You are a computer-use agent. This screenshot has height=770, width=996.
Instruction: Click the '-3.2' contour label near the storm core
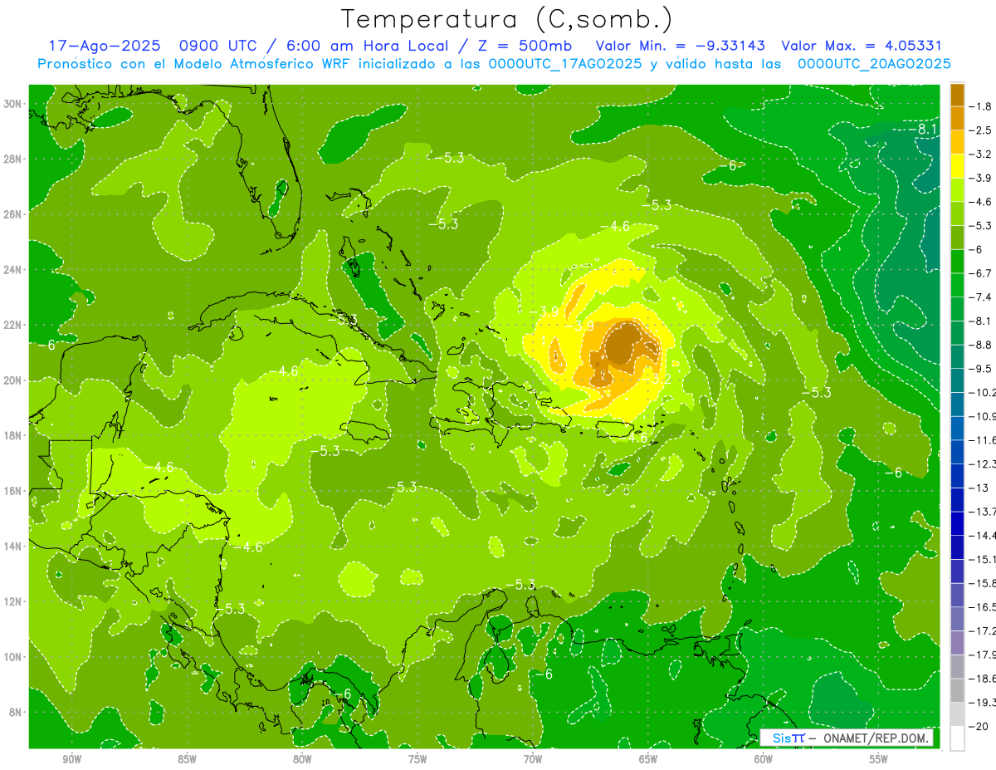coord(656,379)
